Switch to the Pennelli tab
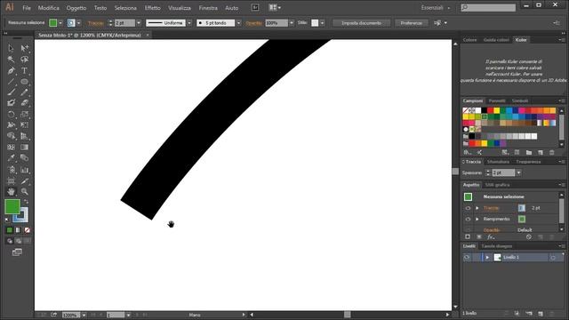This screenshot has width=569, height=320. pyautogui.click(x=497, y=100)
